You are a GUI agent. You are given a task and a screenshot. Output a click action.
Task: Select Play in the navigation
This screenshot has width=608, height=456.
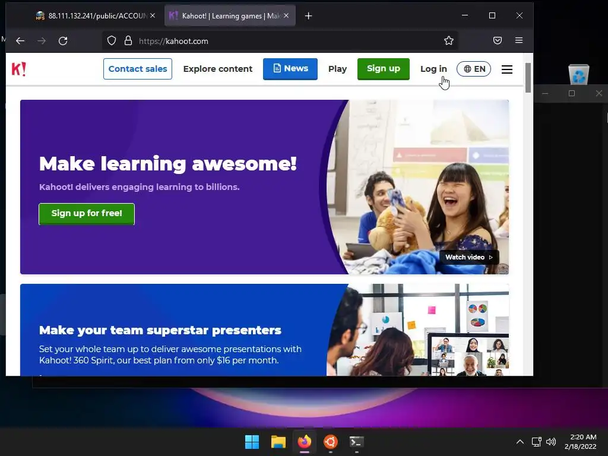(337, 69)
